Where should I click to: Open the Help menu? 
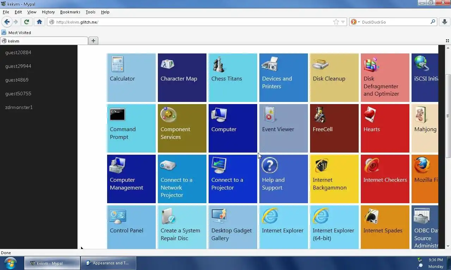pos(105,12)
